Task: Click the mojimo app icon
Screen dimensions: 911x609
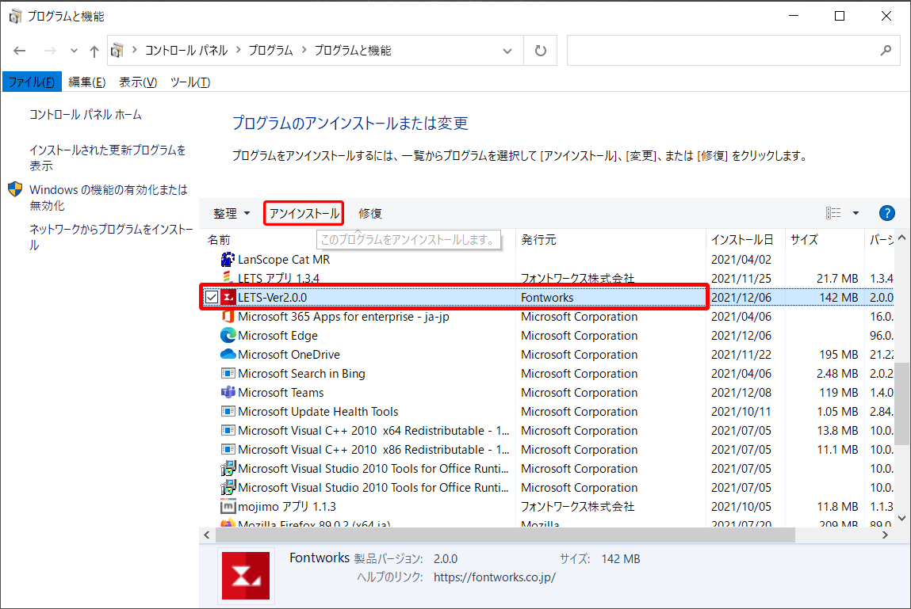Action: pyautogui.click(x=228, y=507)
